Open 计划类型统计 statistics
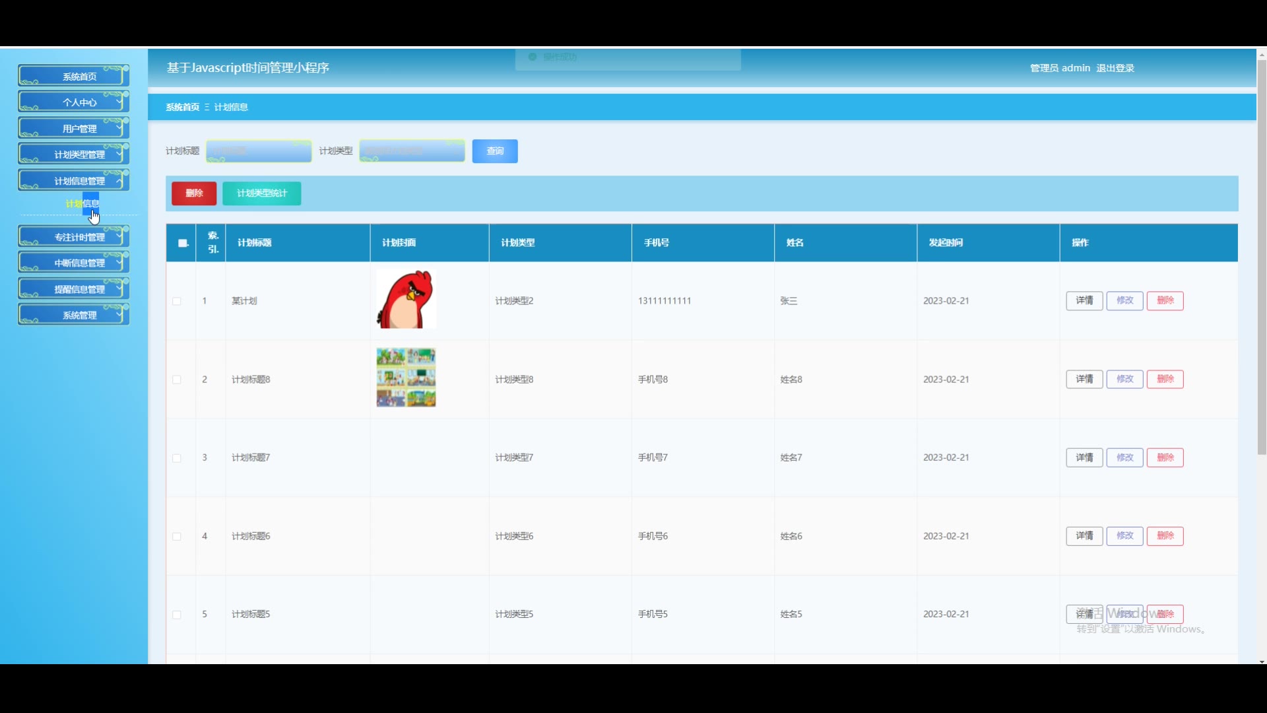The width and height of the screenshot is (1267, 713). [x=262, y=193]
